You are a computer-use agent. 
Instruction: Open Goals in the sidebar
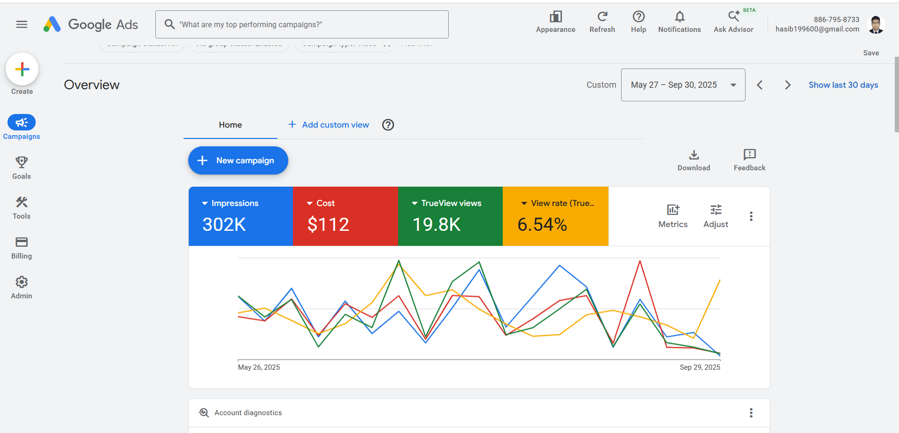[22, 168]
